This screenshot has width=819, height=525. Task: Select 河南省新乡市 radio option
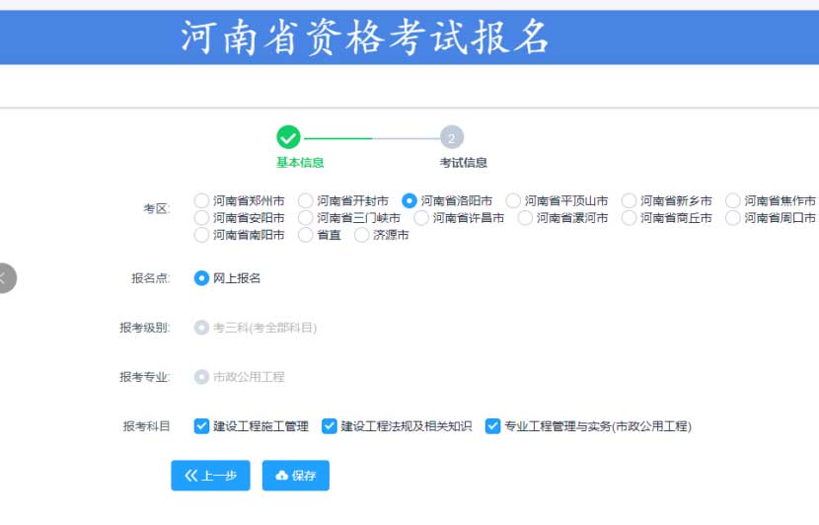tap(629, 200)
